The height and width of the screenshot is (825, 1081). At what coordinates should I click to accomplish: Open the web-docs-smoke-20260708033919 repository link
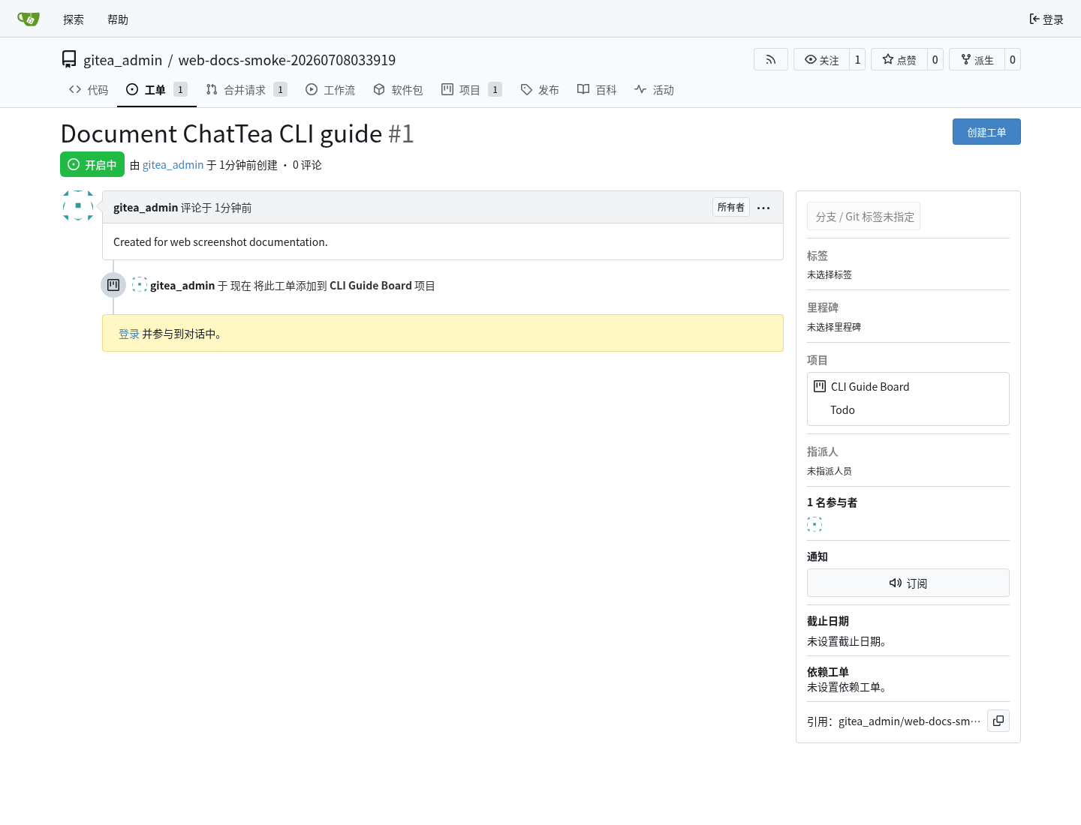click(287, 60)
